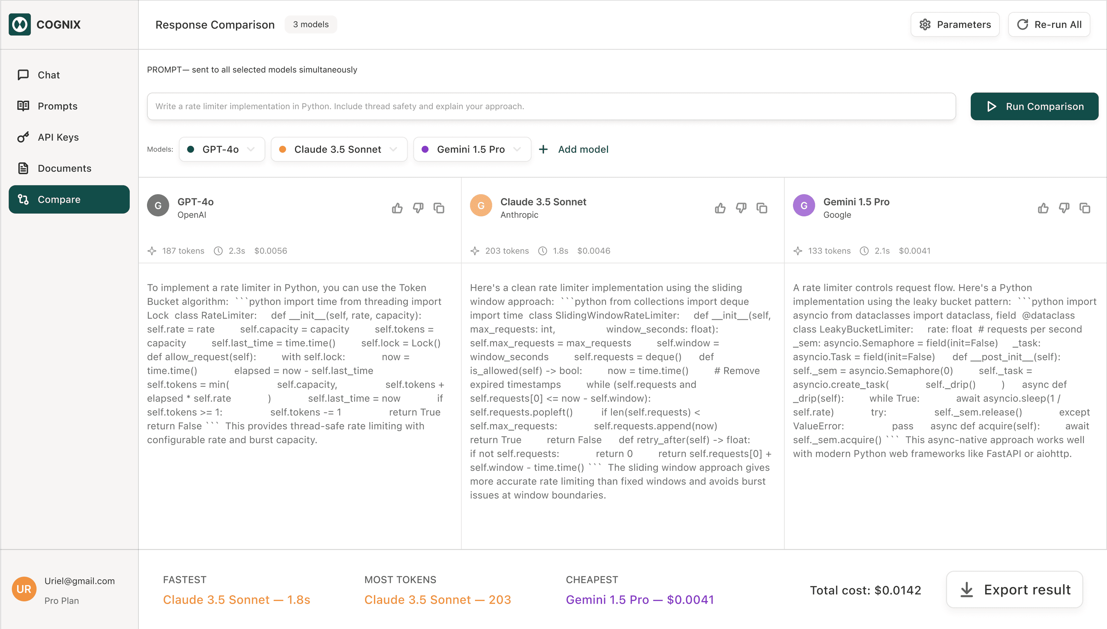Thumbs up the GPT-4o response
Image resolution: width=1107 pixels, height=629 pixels.
[x=397, y=208]
